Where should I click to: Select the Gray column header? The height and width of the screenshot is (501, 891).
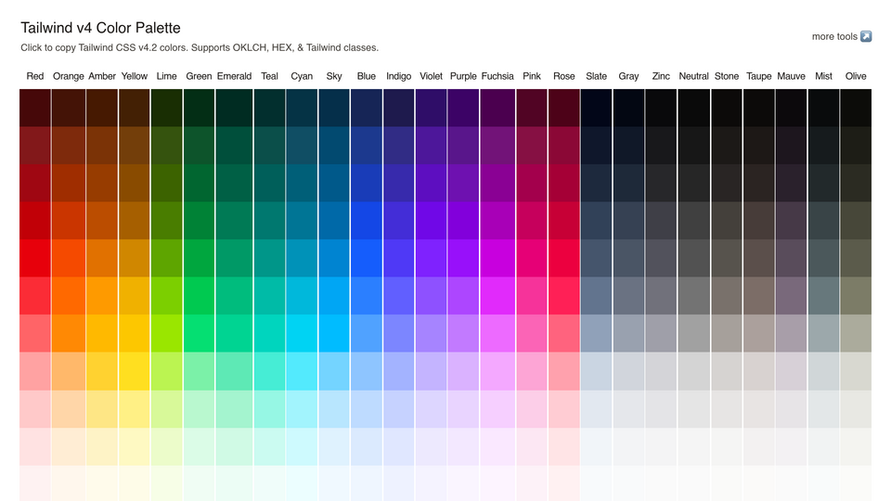[629, 76]
